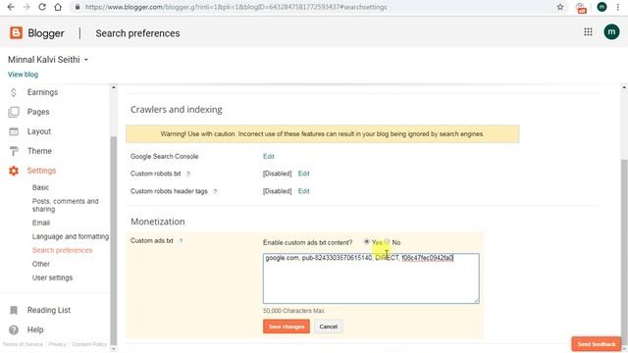
Task: Click the Save changes button
Action: pyautogui.click(x=287, y=327)
